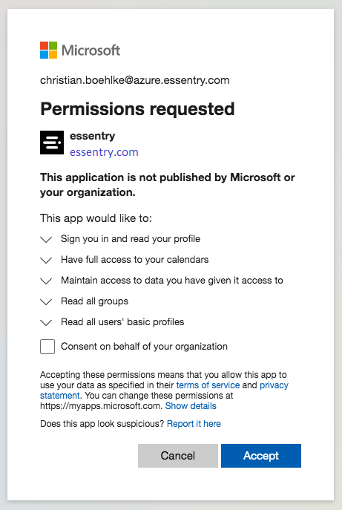Screen dimensions: 342x510
Task: Click the Microsoft wordmark text
Action: (x=91, y=50)
